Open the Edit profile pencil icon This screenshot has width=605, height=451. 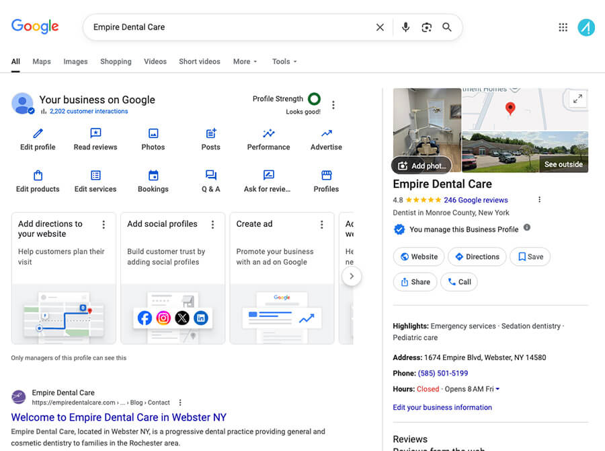[38, 135]
